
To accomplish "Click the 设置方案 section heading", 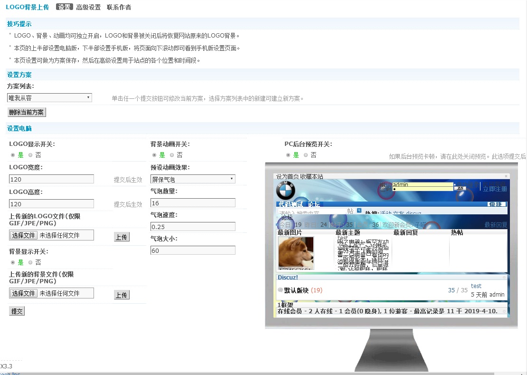I will [19, 75].
